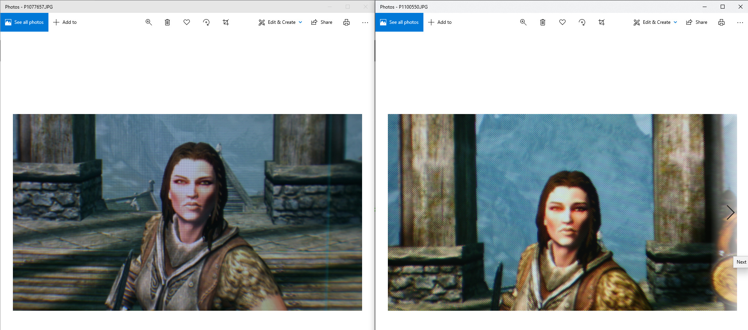Crop icon in left Photos window
This screenshot has height=330, width=748.
click(x=226, y=22)
